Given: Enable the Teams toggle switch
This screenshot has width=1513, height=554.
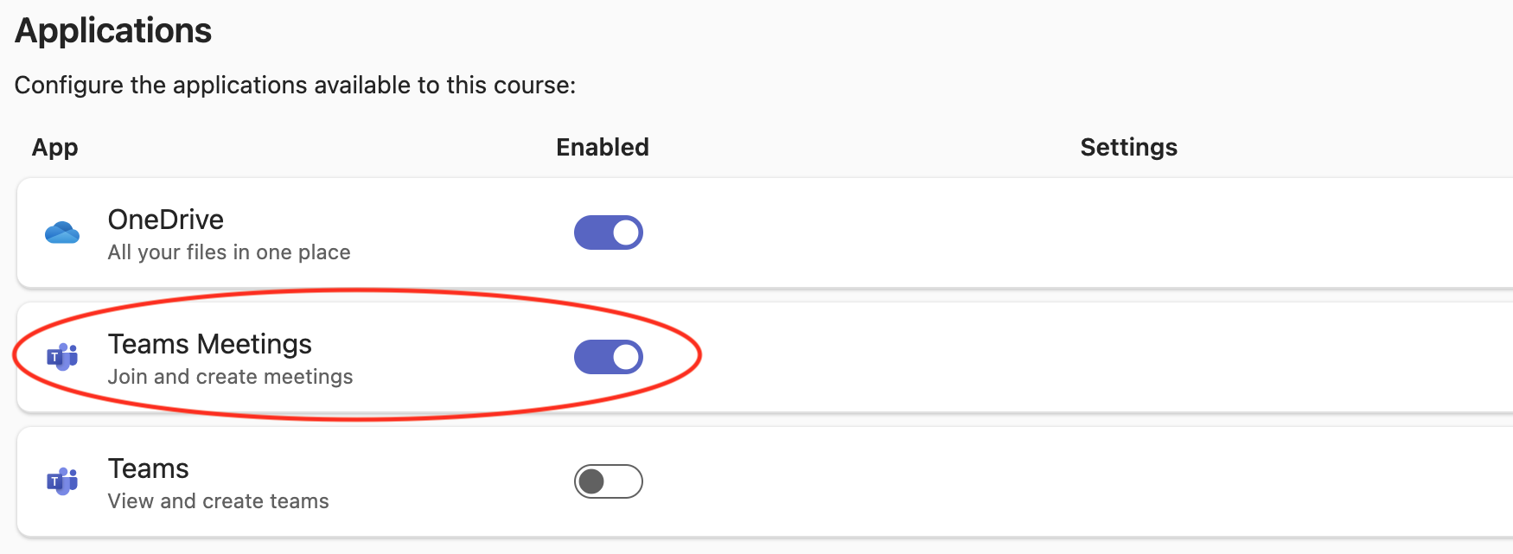Looking at the screenshot, I should point(609,481).
